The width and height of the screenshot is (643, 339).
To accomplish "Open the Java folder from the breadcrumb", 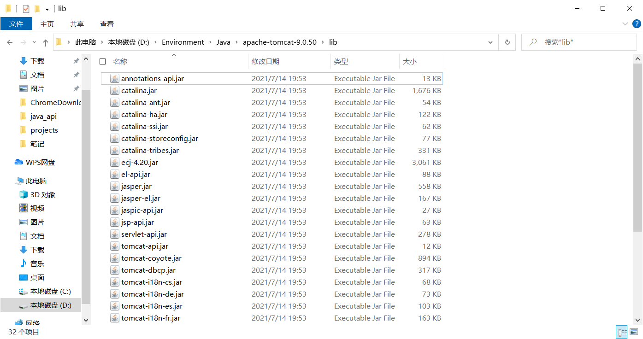I will (223, 42).
